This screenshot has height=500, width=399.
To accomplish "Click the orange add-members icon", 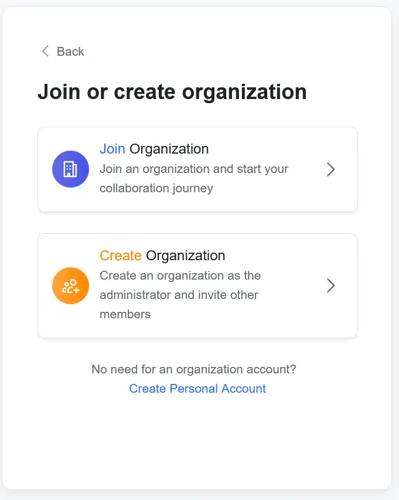I will [x=70, y=286].
